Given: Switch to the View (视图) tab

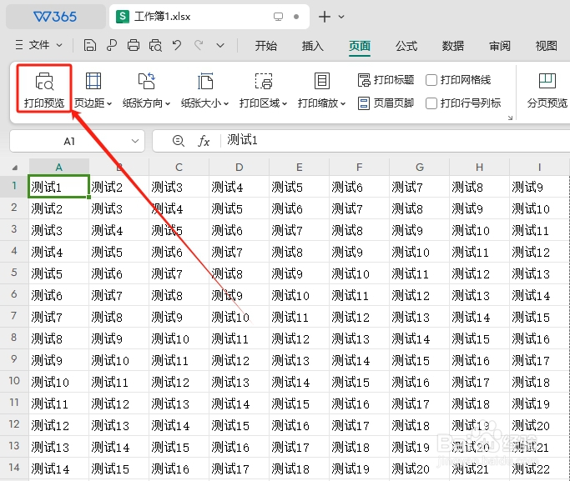Looking at the screenshot, I should point(547,46).
